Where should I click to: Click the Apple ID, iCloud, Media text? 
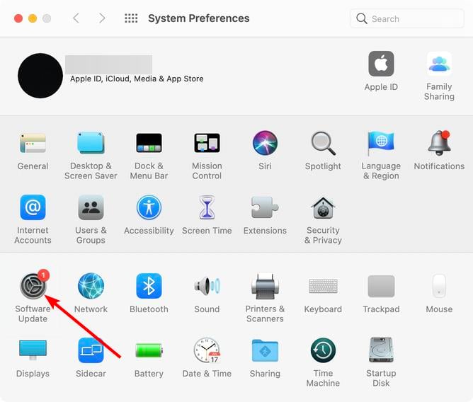[x=137, y=79]
